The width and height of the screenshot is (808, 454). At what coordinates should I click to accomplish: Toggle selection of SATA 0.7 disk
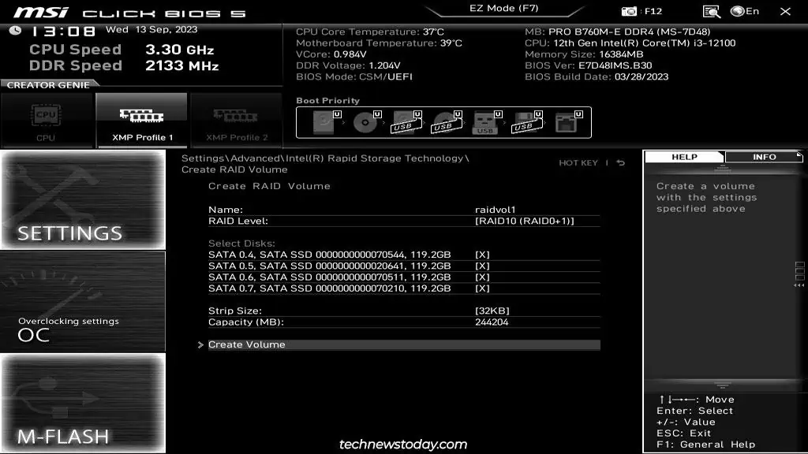pos(482,288)
